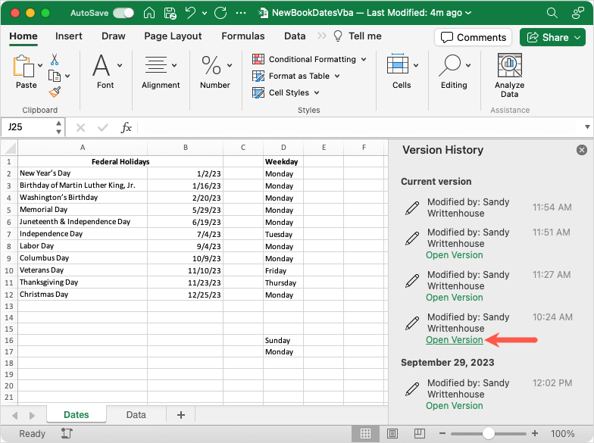Click the Share button
Screen dimensions: 594x443
552,37
